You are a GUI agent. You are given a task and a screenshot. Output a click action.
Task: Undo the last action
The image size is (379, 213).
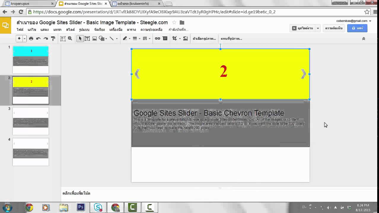(x=38, y=38)
